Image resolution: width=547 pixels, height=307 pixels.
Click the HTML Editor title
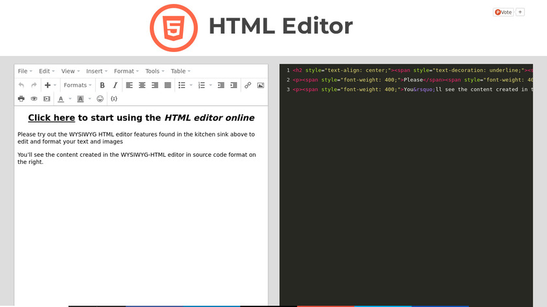pos(281,27)
